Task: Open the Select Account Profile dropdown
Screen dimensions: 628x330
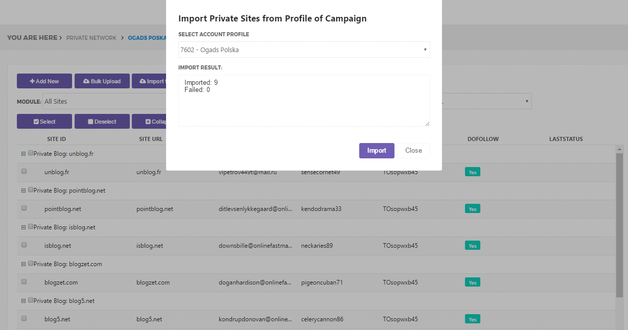Action: tap(304, 50)
